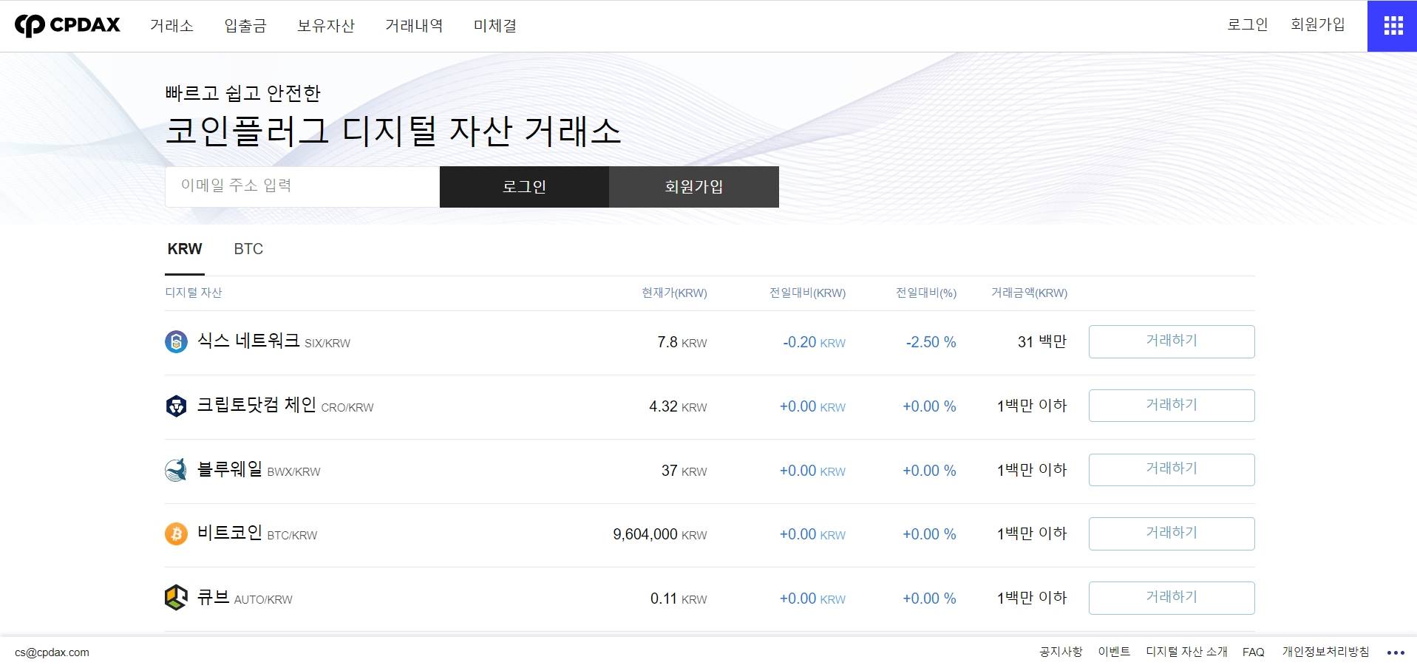Select the 블루웨일 asset name
The width and height of the screenshot is (1417, 665).
click(230, 468)
